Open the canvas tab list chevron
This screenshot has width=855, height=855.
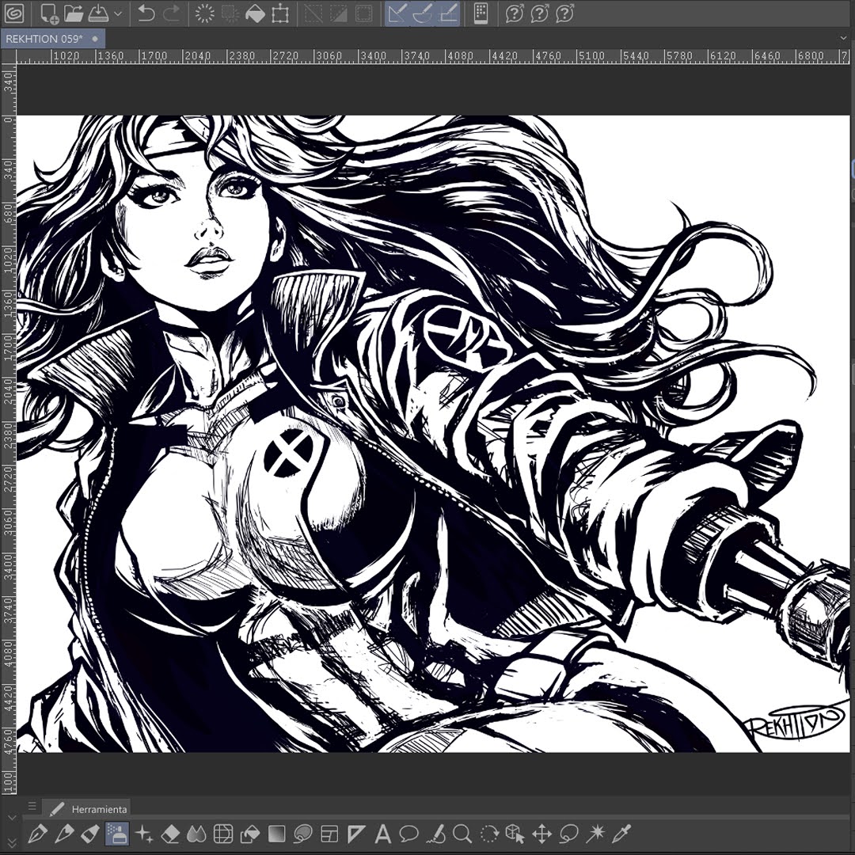[x=844, y=39]
